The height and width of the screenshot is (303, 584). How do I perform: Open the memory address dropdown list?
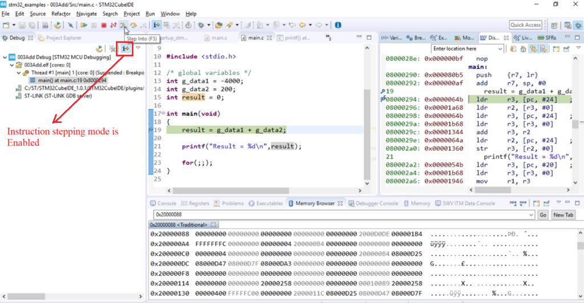click(531, 215)
